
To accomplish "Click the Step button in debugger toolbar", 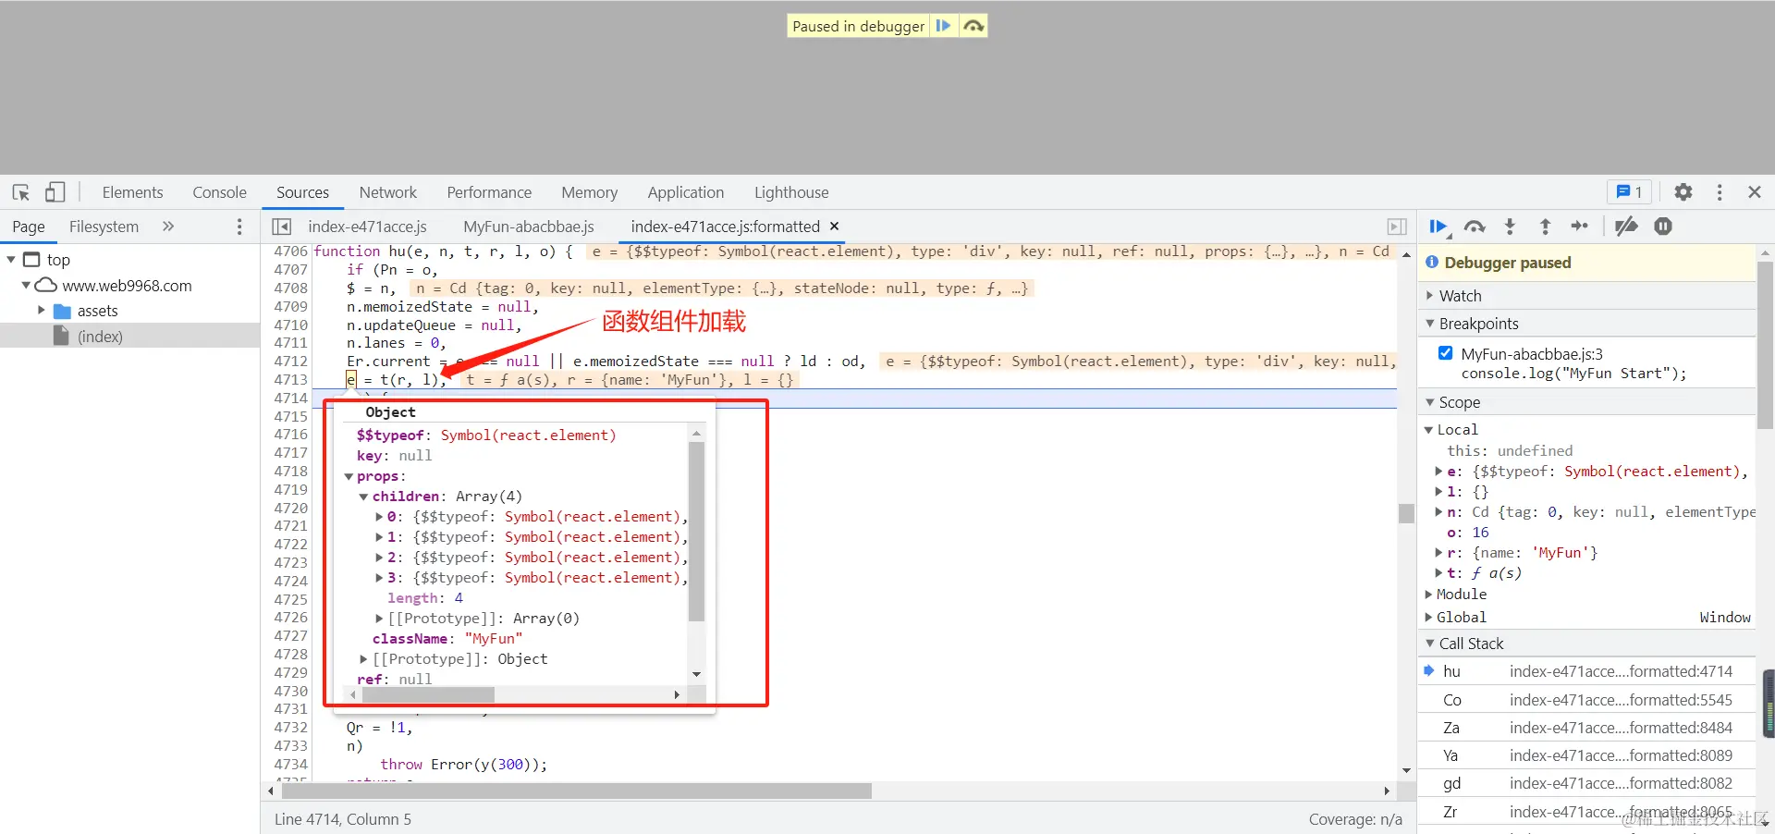I will (x=1580, y=227).
